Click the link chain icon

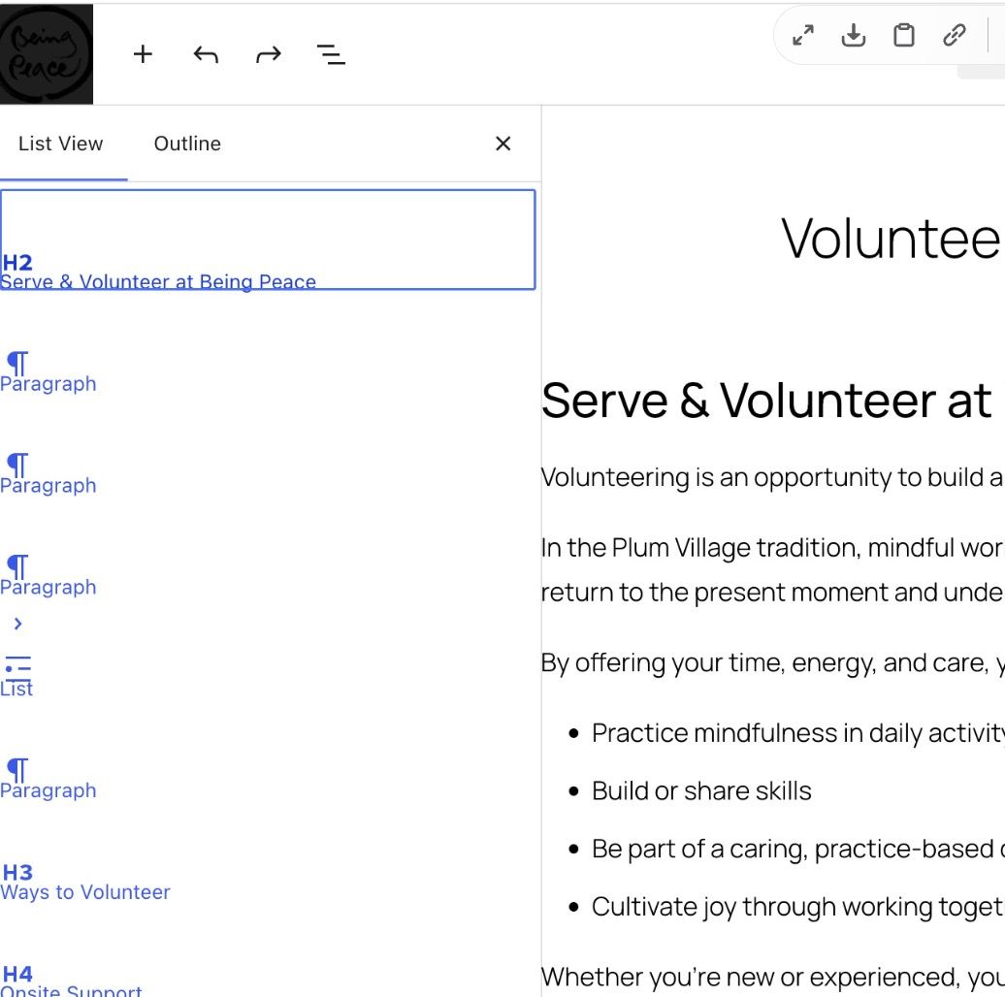point(955,35)
